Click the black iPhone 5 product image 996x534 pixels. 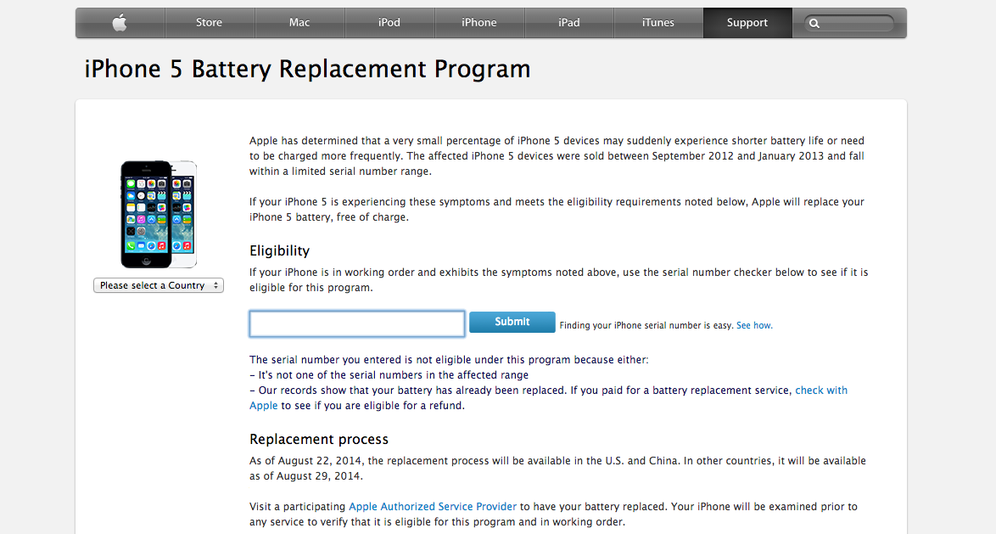coord(146,214)
